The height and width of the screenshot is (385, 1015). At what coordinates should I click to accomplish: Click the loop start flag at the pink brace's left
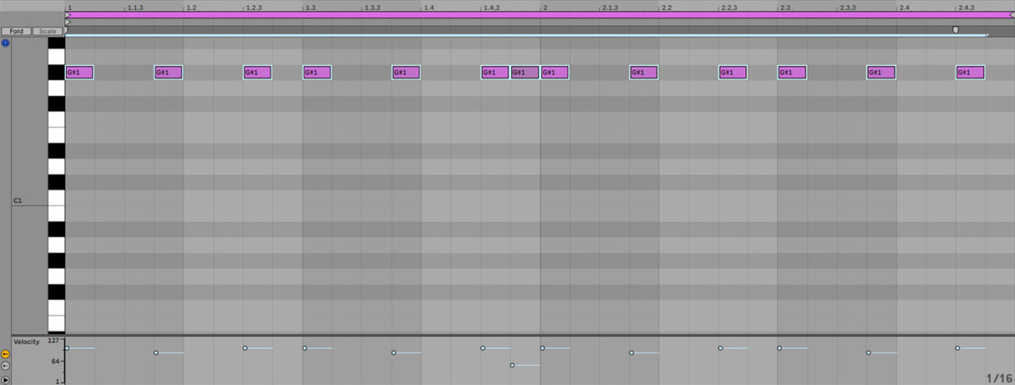[x=68, y=14]
